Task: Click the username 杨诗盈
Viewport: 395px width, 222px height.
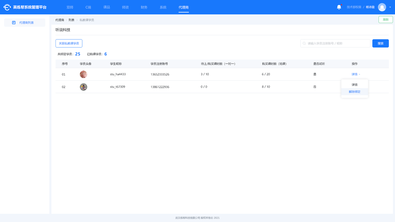Action: pyautogui.click(x=370, y=7)
